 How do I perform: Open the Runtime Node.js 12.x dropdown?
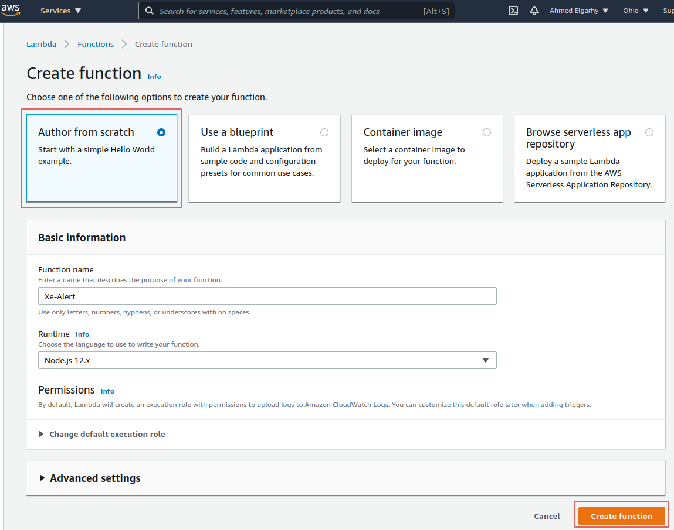coord(267,361)
